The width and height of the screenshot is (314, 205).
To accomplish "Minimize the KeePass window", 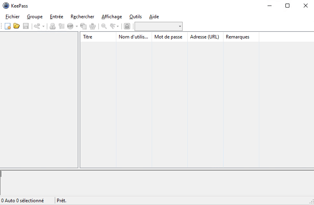I will (270, 6).
